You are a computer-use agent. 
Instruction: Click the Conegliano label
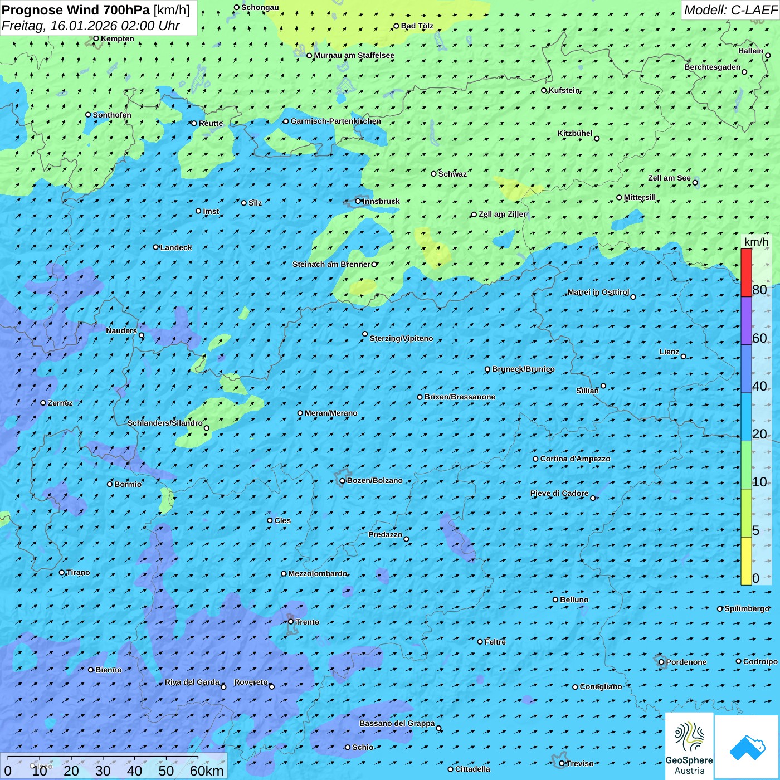601,686
